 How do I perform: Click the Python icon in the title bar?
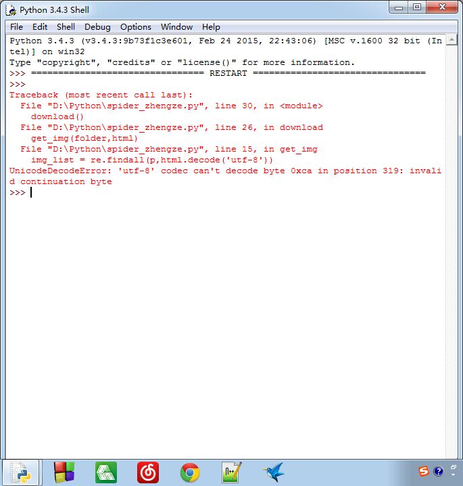click(x=11, y=9)
